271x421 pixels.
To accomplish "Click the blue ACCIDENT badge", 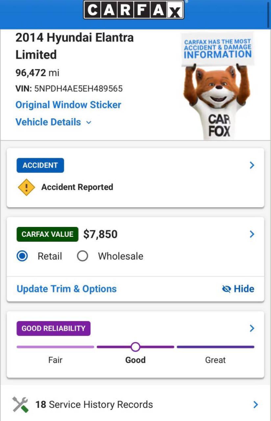I will click(x=40, y=165).
